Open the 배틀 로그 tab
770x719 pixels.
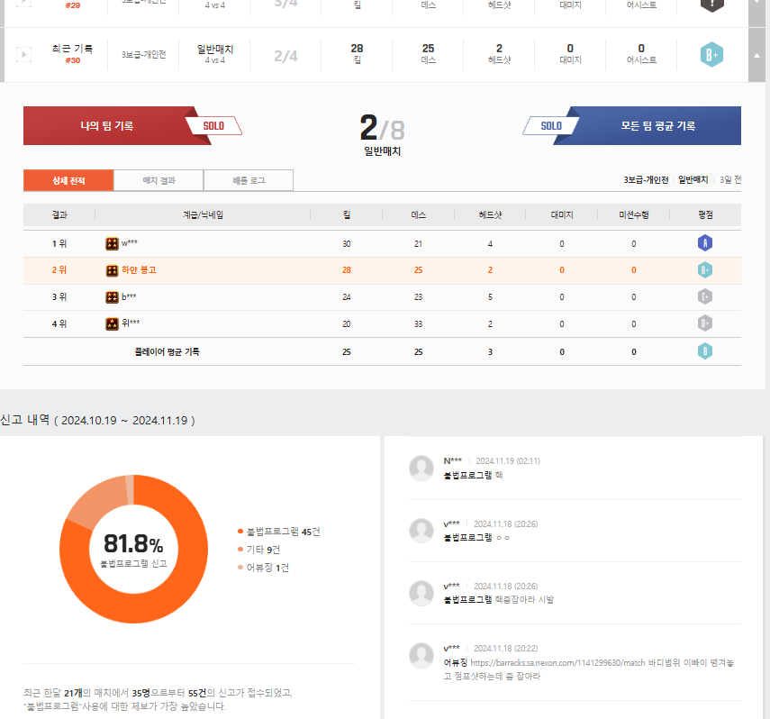(x=249, y=180)
